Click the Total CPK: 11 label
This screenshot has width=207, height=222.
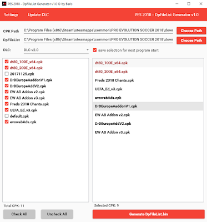14,206
